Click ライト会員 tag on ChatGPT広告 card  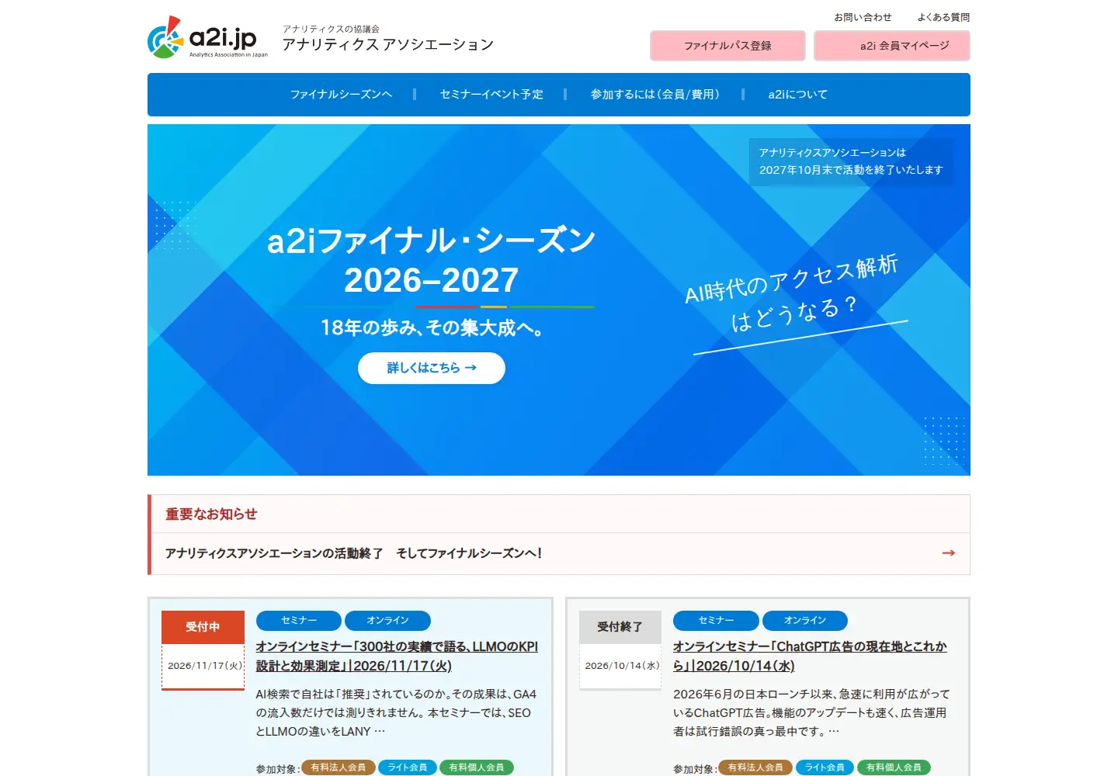pyautogui.click(x=825, y=767)
